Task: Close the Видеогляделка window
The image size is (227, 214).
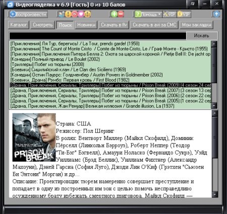Action: (216, 4)
